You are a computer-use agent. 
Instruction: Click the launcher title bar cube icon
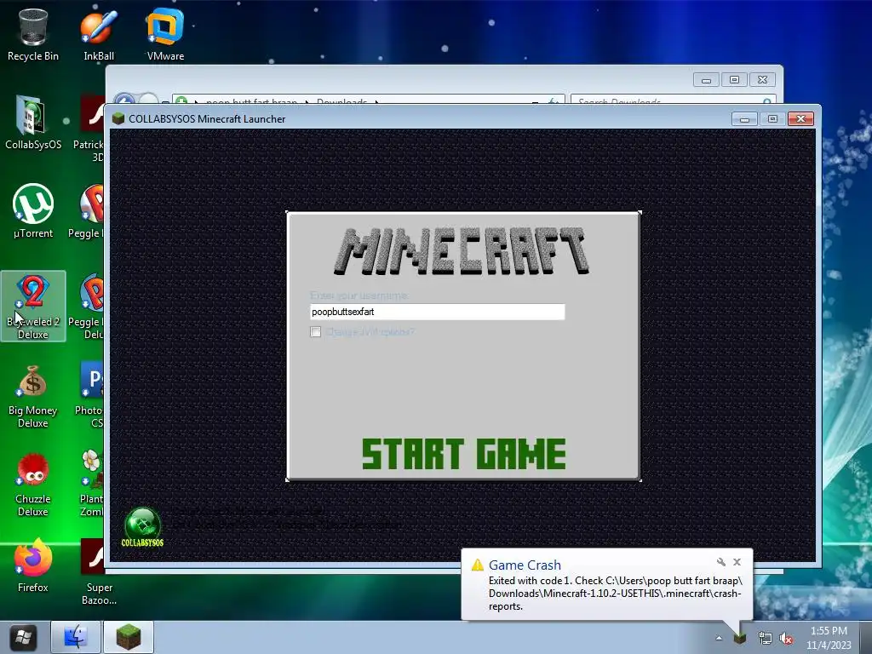[x=118, y=118]
